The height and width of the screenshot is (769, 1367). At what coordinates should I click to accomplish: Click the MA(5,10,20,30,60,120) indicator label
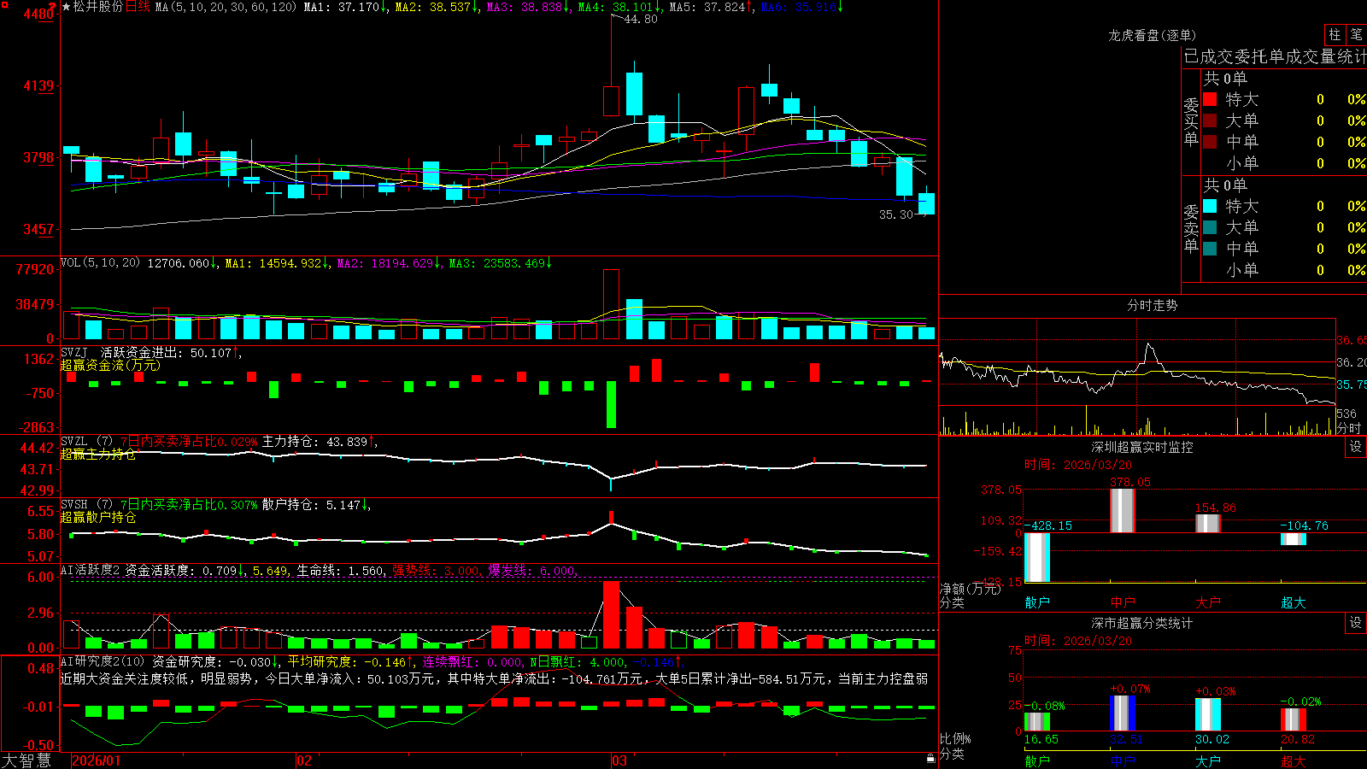[226, 7]
